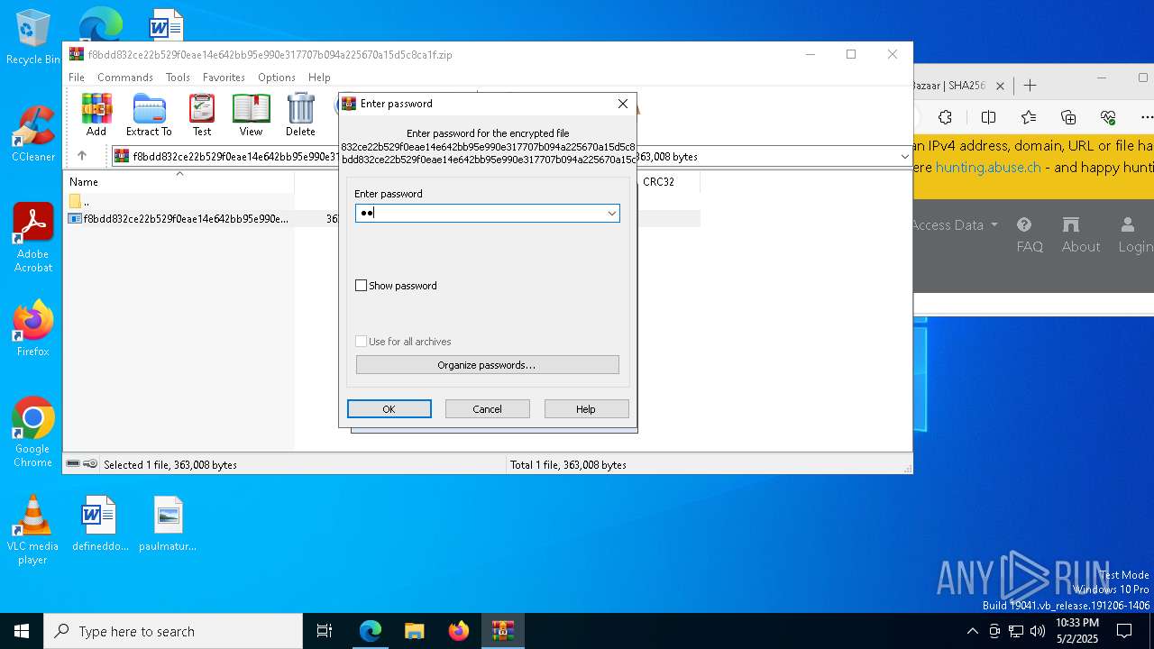
Task: Confirm the password with the OK button
Action: coord(389,409)
